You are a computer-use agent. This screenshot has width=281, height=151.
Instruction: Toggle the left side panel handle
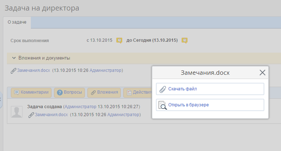tap(1, 99)
